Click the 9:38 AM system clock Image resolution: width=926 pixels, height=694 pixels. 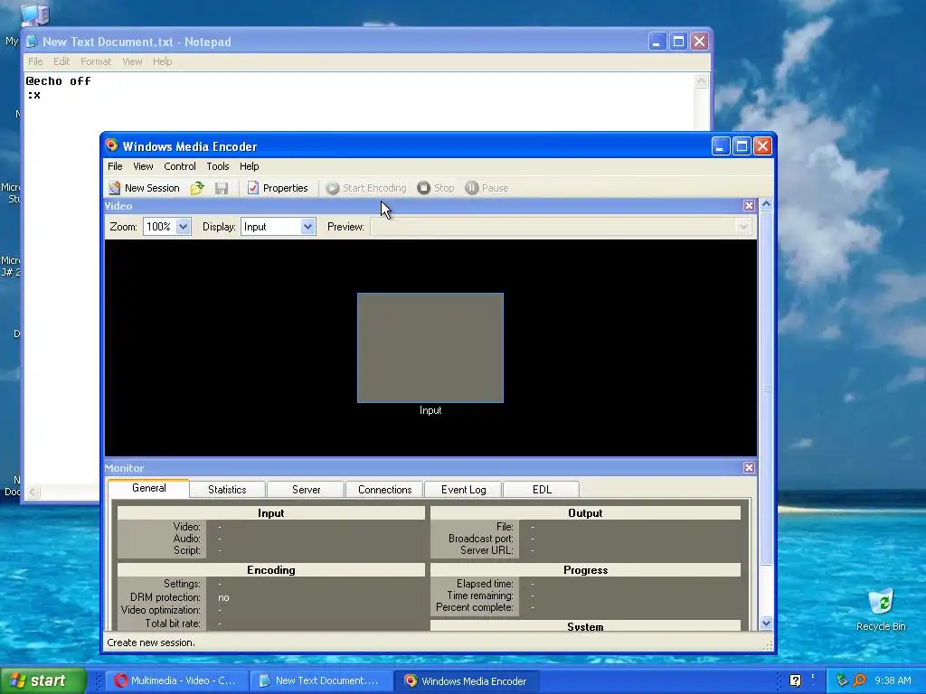[893, 680]
